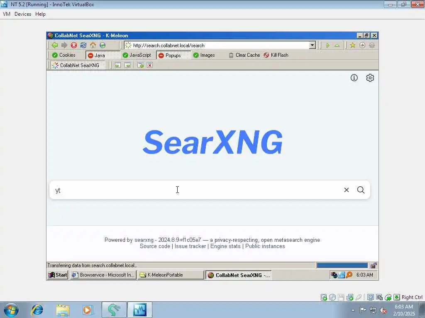This screenshot has height=318, width=425.
Task: Open the Issue tracker link
Action: pos(190,246)
